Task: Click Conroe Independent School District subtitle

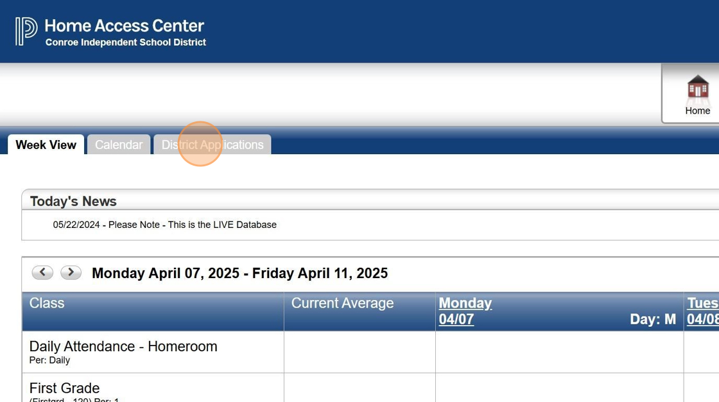Action: point(126,42)
